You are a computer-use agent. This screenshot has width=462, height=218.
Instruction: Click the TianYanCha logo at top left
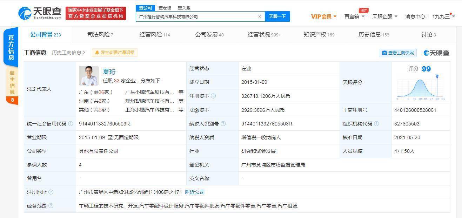click(x=40, y=13)
